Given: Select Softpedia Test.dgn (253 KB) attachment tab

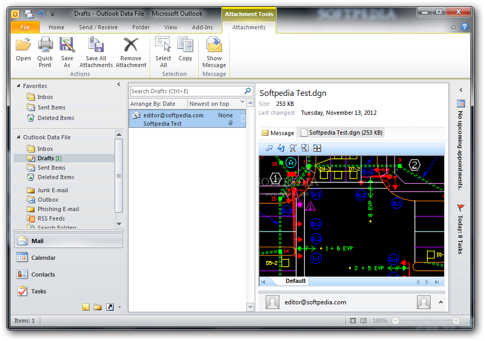Looking at the screenshot, I should (x=342, y=133).
